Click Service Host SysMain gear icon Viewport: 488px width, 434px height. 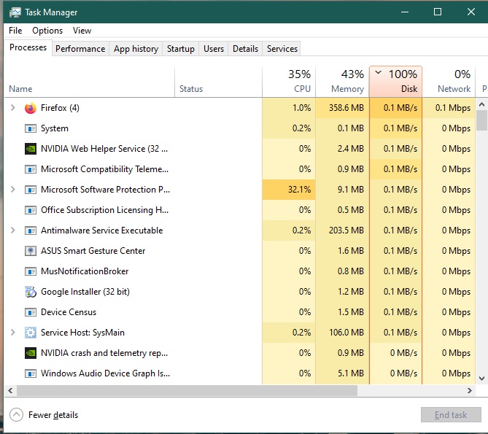pos(31,333)
